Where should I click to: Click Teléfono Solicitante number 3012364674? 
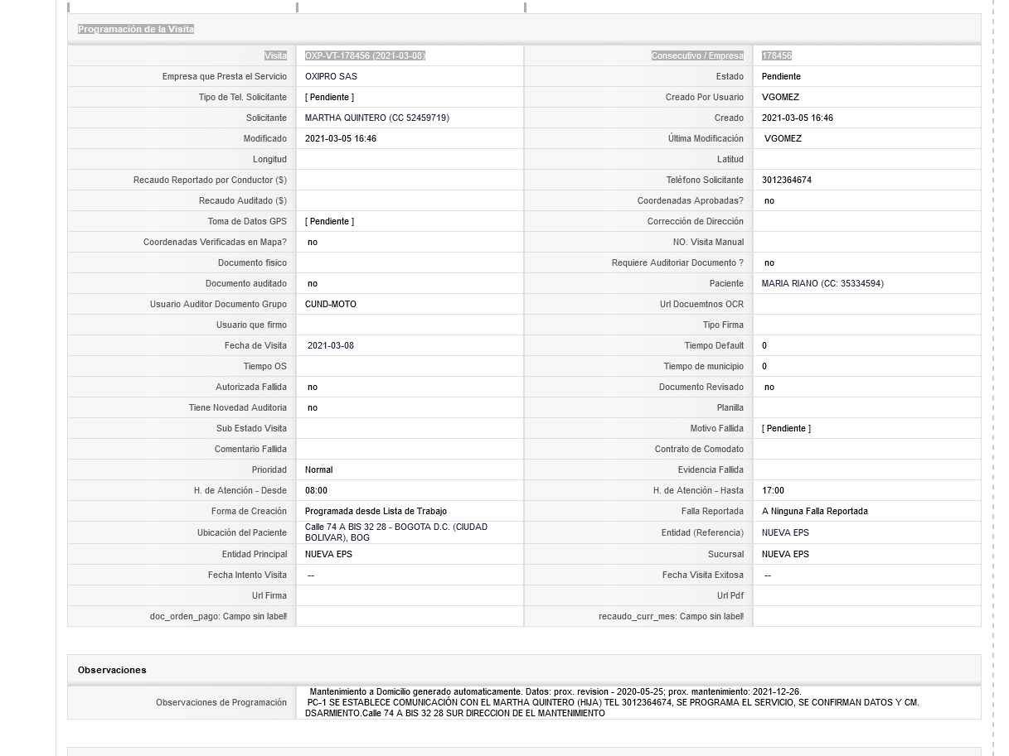click(787, 180)
